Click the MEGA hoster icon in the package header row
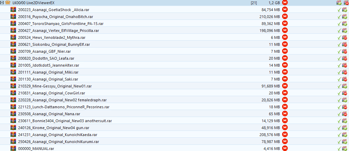This screenshot has width=349, height=151. coord(285,3)
